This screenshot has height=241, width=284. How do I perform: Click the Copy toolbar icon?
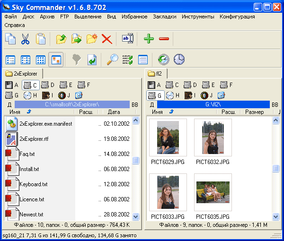[10, 38]
